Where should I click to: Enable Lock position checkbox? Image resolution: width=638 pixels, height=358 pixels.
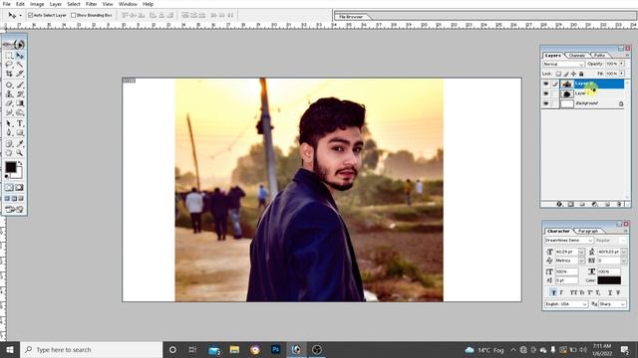(x=574, y=74)
